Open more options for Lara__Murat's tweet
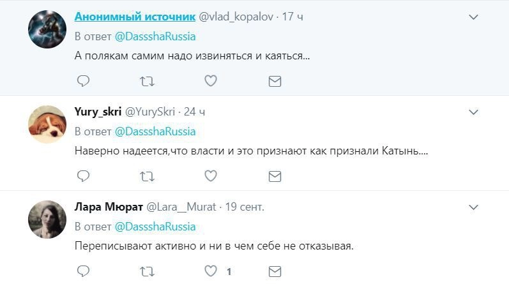509x284 pixels. coord(473,207)
